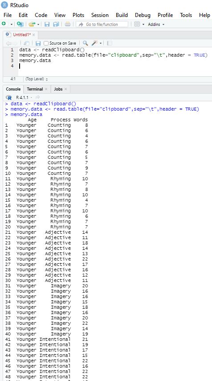Open the Debug menu
This screenshot has height=381, width=212.
(143, 15)
